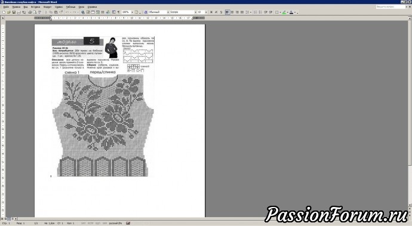
Task: Apply the green highlight color
Action: coord(284,12)
